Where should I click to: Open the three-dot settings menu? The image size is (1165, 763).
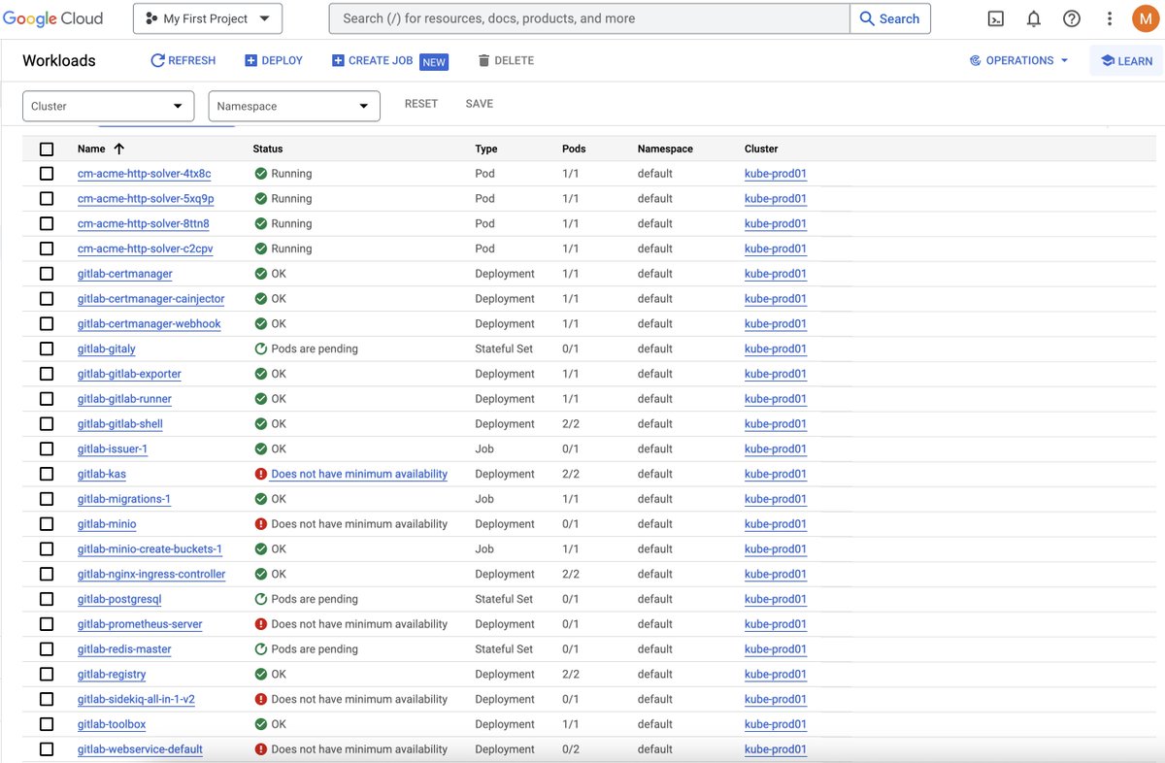[x=1111, y=18]
